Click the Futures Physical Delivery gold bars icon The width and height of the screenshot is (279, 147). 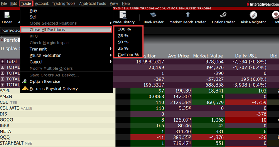[25, 88]
